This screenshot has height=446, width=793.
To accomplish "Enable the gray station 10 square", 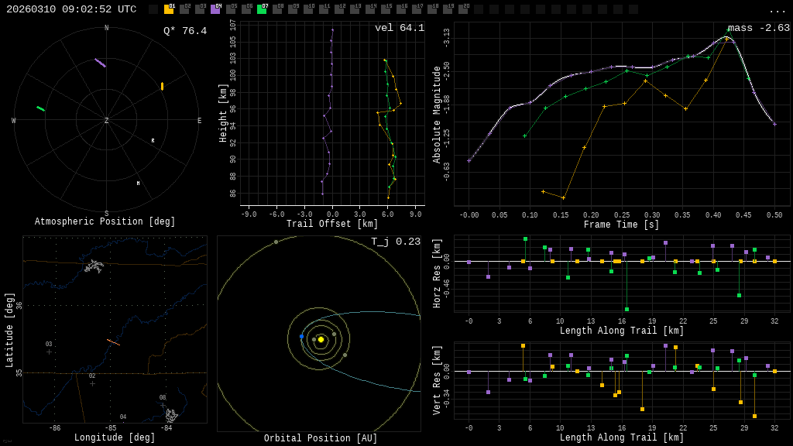I will [308, 9].
